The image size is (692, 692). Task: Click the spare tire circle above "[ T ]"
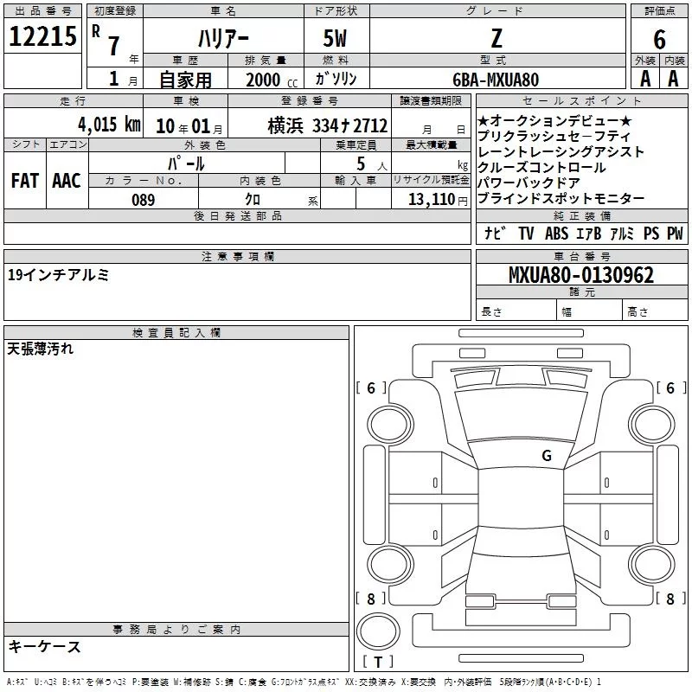point(378,631)
